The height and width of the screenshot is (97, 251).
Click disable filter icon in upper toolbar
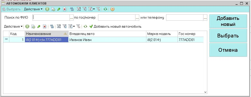[98, 9]
